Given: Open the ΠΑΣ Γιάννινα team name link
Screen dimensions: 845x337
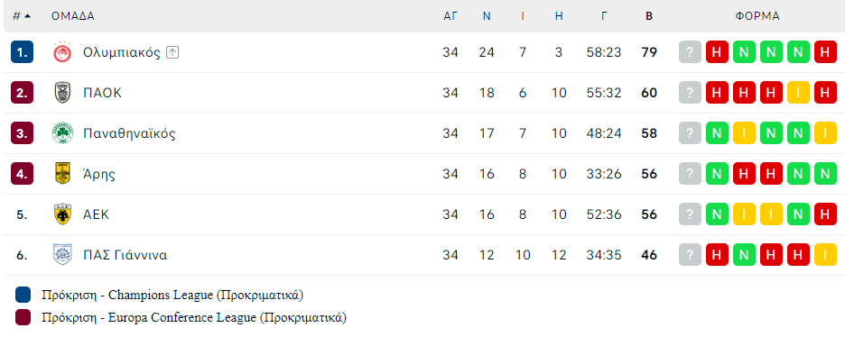Looking at the screenshot, I should pos(125,255).
